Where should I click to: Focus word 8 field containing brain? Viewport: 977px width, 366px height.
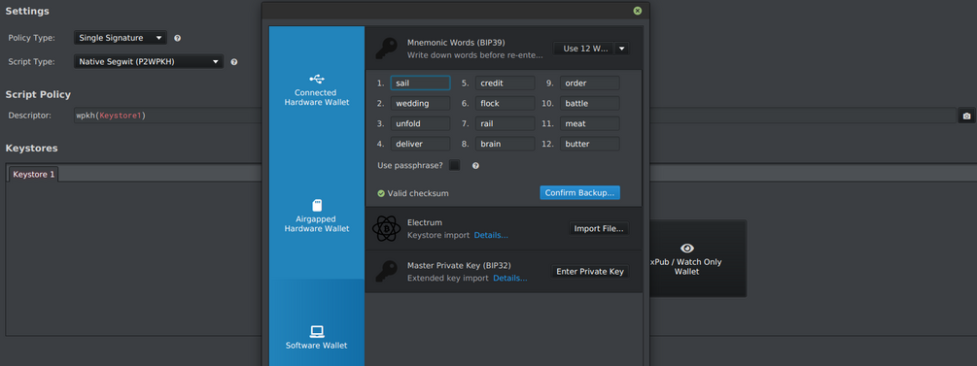[506, 144]
